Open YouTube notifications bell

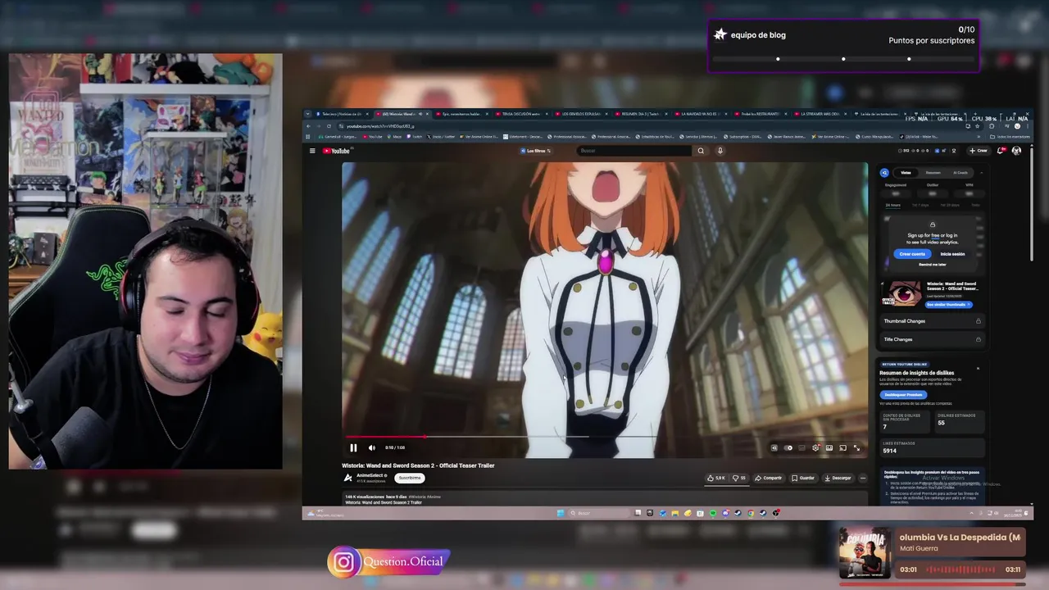tap(1001, 151)
